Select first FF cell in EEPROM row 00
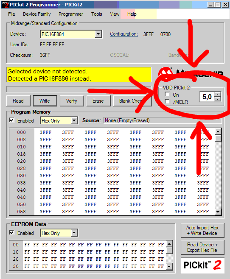 click(27, 245)
